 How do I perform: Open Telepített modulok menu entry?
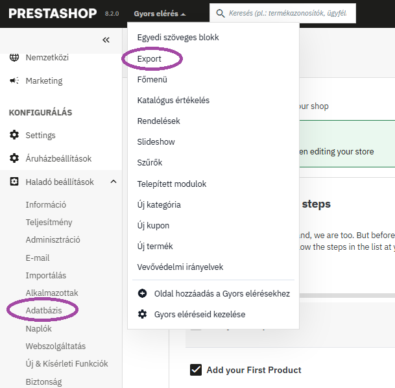click(x=171, y=184)
